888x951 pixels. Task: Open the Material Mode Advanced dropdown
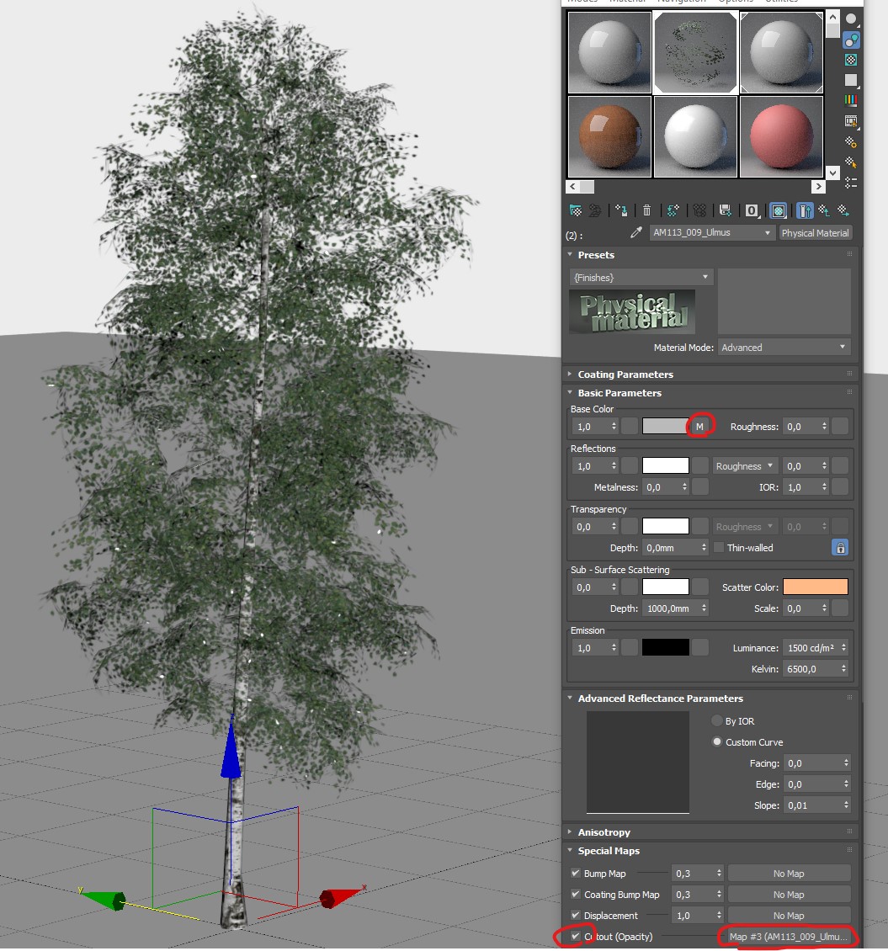click(x=784, y=348)
